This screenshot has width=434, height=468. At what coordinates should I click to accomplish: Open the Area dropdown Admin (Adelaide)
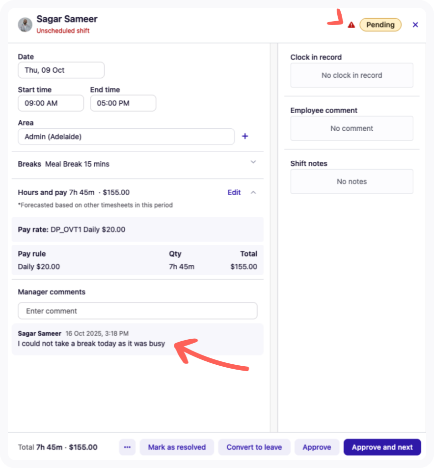pos(126,137)
